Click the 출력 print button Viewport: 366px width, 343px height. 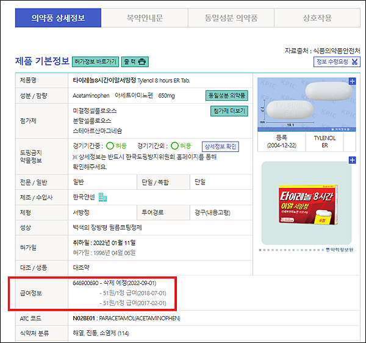pyautogui.click(x=135, y=62)
